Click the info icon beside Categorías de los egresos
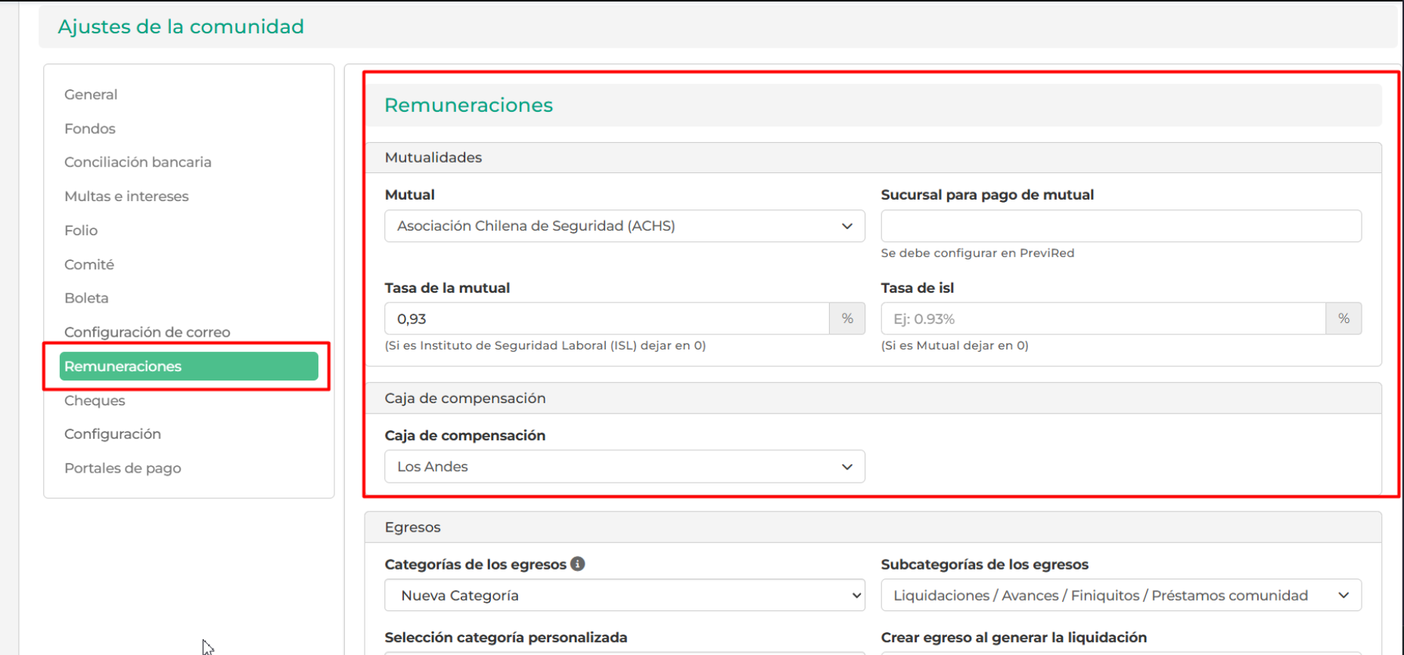This screenshot has height=655, width=1404. [578, 564]
